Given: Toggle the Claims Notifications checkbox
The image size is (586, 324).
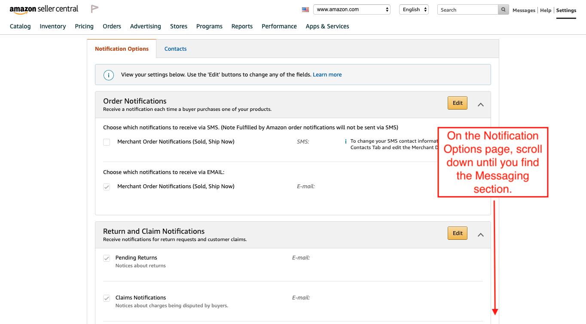Looking at the screenshot, I should click(x=107, y=298).
